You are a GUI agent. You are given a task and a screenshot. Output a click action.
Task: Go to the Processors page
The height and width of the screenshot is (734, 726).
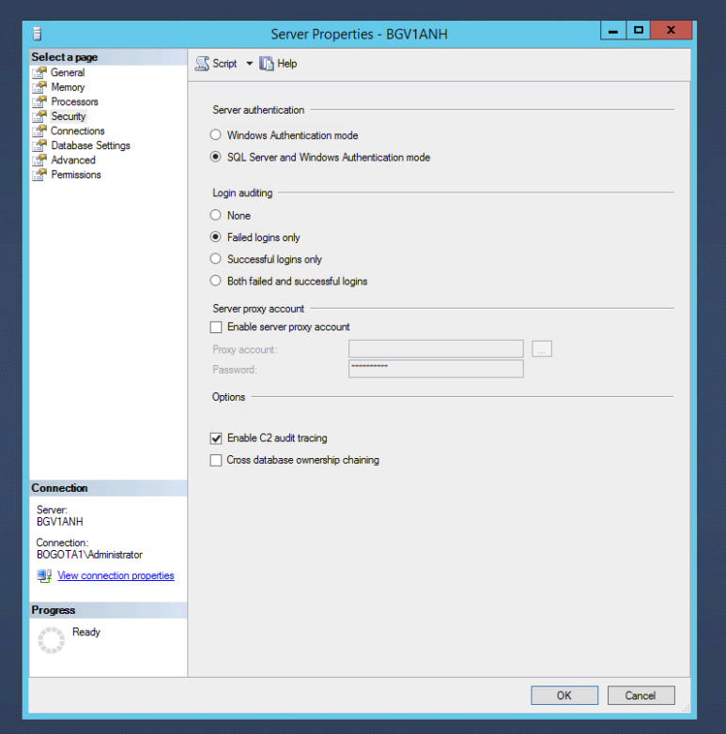(74, 101)
